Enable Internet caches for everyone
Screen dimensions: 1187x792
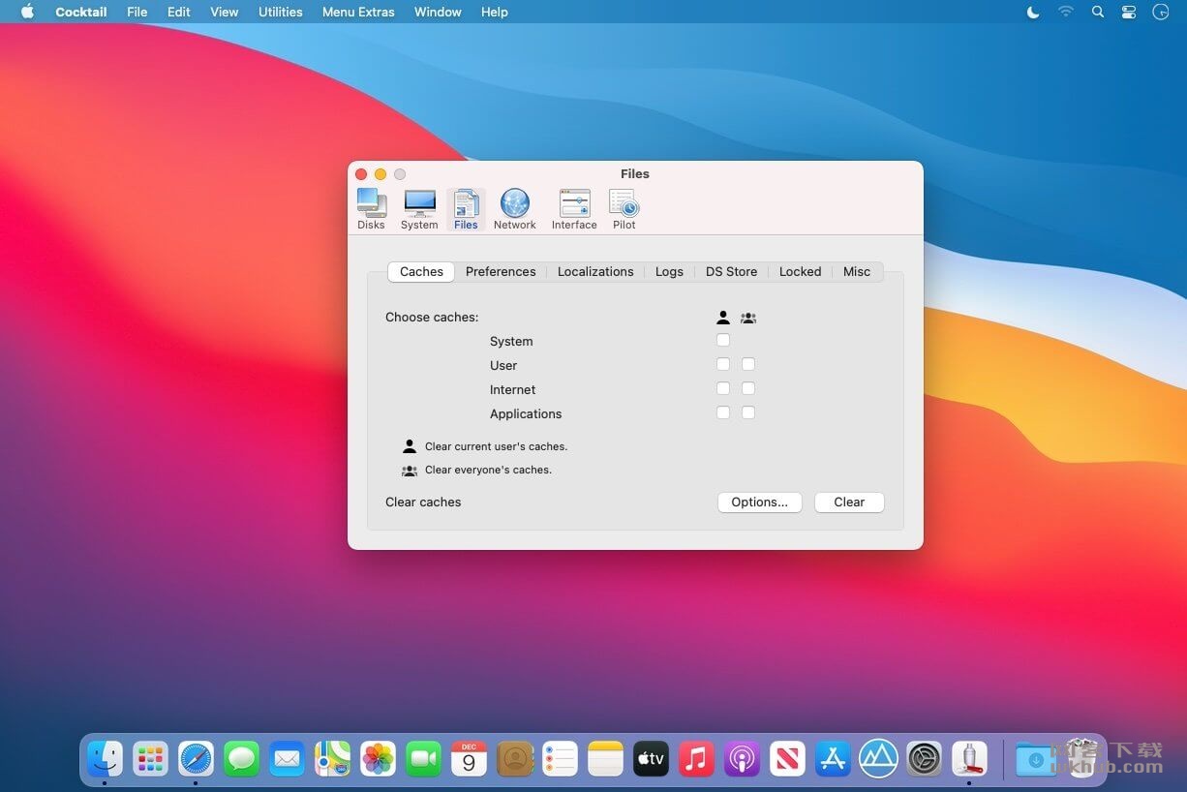748,388
